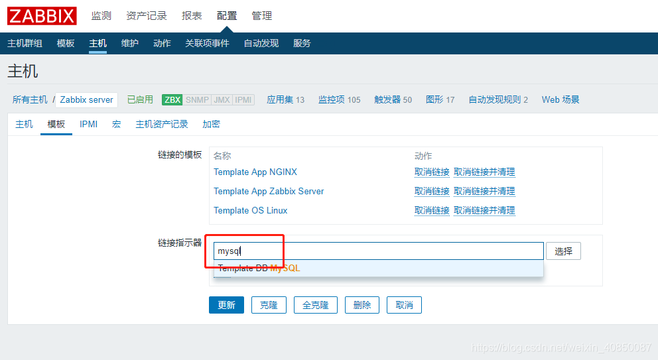Switch to the 宏 form tab

[117, 124]
